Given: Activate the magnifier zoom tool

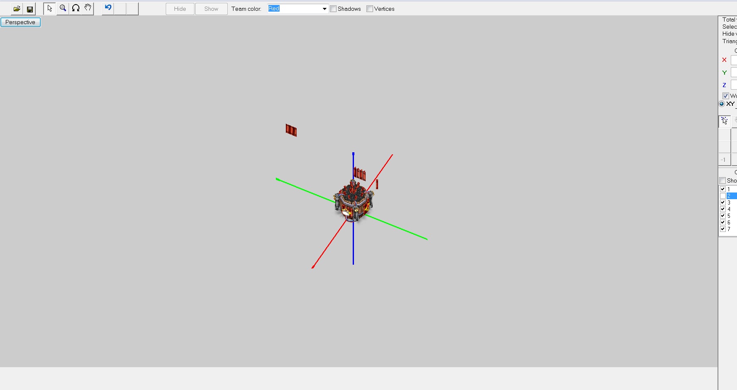Looking at the screenshot, I should (x=63, y=9).
